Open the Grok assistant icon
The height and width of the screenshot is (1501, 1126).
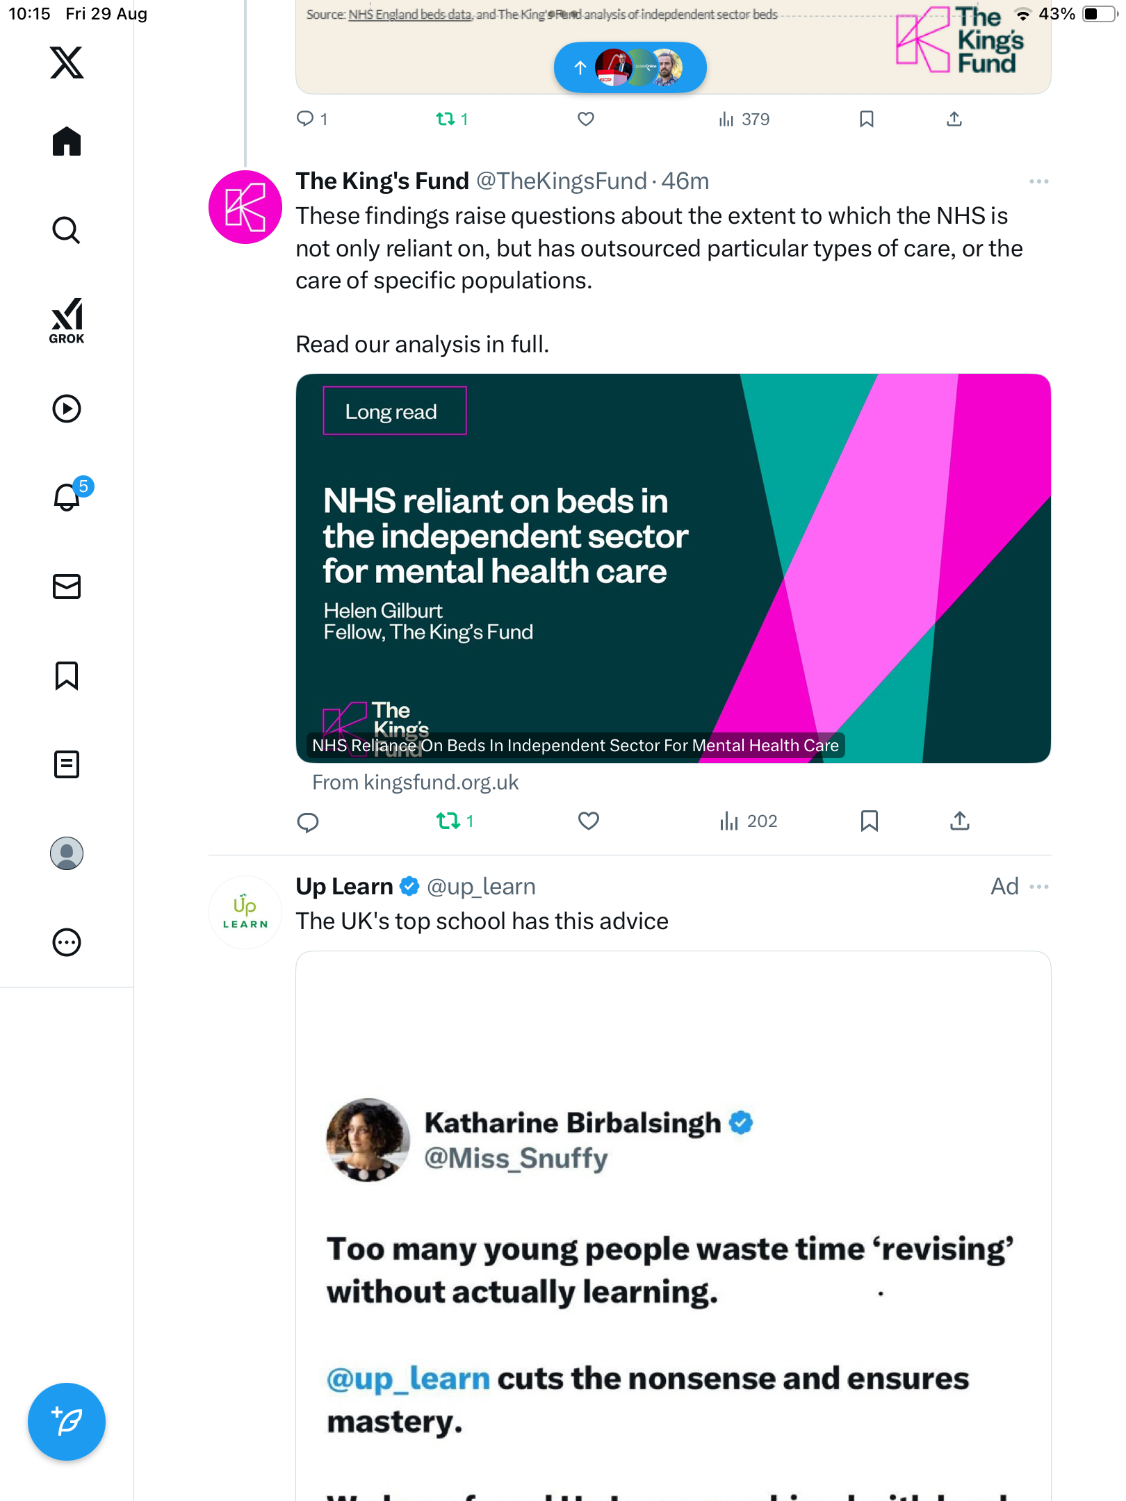tap(67, 320)
